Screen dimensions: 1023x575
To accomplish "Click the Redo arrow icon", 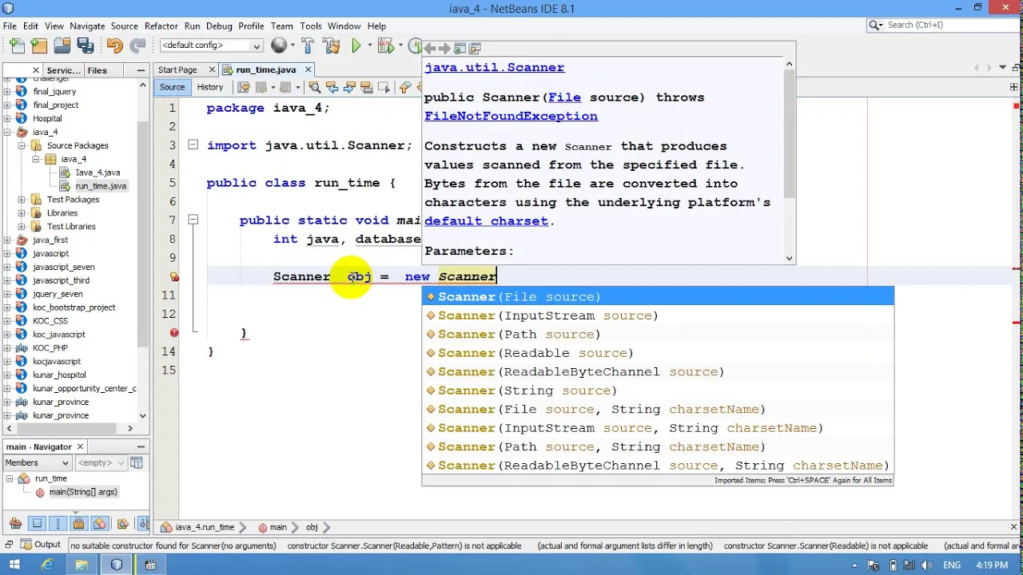I will pyautogui.click(x=137, y=46).
